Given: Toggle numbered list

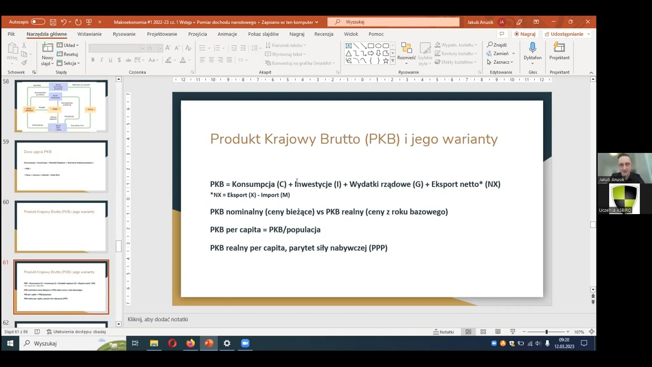Looking at the screenshot, I should click(217, 48).
